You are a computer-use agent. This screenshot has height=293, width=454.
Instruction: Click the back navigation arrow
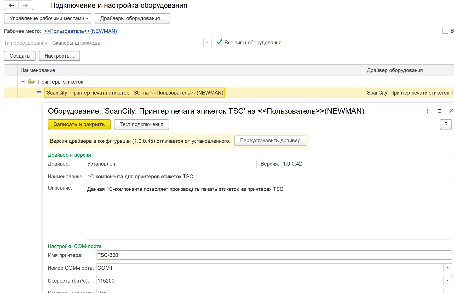11,5
